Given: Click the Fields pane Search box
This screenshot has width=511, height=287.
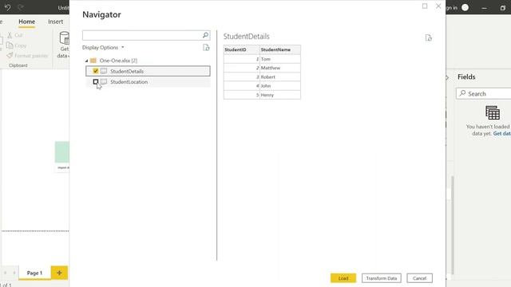Looking at the screenshot, I should [x=484, y=94].
